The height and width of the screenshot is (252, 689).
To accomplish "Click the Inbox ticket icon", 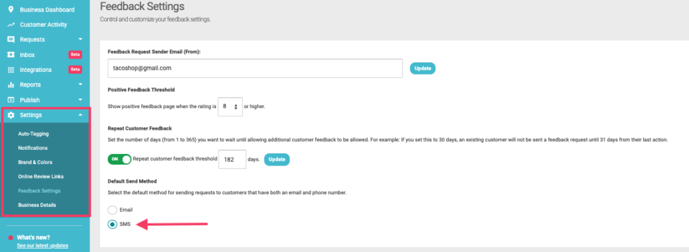I will pyautogui.click(x=11, y=55).
